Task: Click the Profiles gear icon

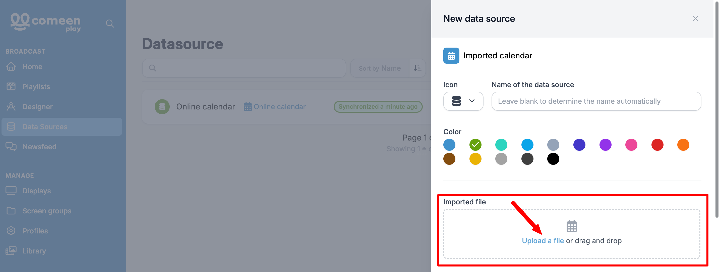Action: point(11,231)
